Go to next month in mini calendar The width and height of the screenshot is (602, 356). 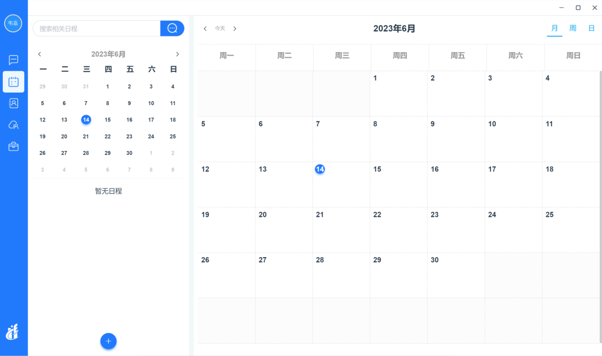point(177,54)
